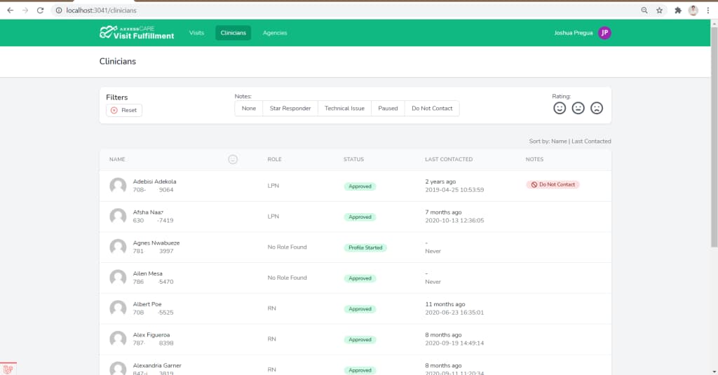Click RN role for Alex Figueroa
718x375 pixels.
point(271,339)
